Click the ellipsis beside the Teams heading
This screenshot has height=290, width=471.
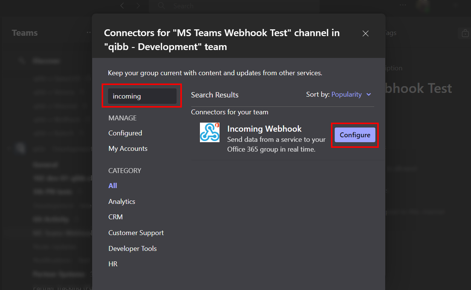click(88, 33)
